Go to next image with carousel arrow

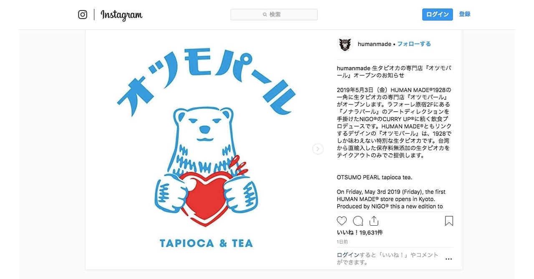click(318, 149)
